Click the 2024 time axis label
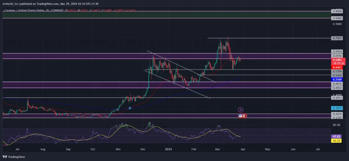 click(x=168, y=149)
